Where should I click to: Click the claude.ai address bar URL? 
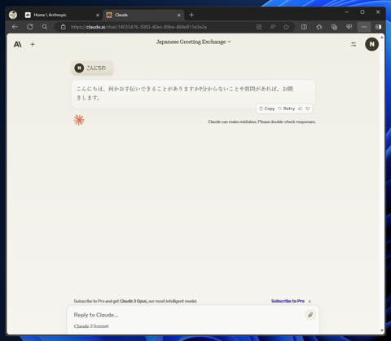(x=138, y=27)
